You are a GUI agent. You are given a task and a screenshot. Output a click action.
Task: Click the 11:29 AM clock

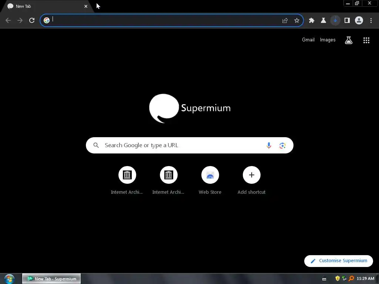coord(365,279)
